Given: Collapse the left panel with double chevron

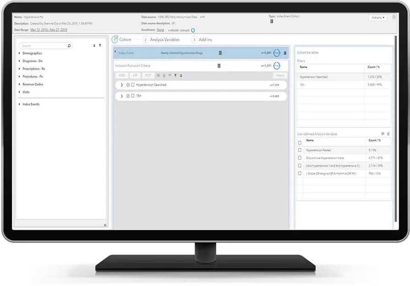Looking at the screenshot, I should 105,225.
